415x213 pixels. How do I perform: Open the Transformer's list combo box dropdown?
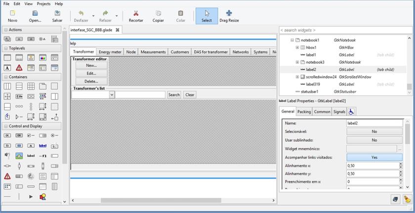(x=112, y=94)
